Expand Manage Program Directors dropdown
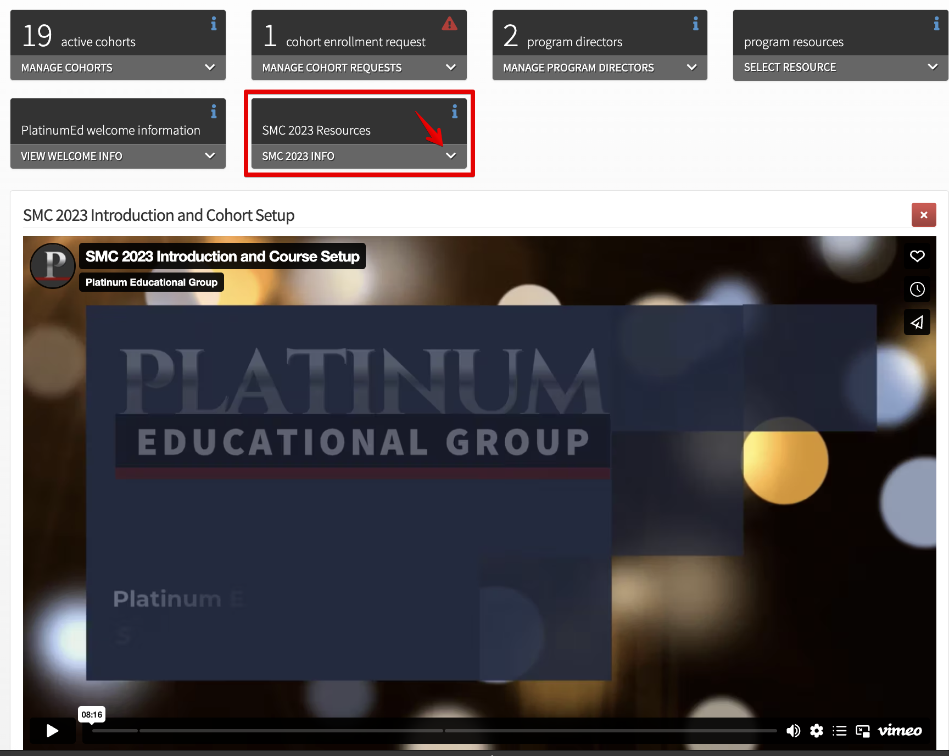 [600, 68]
